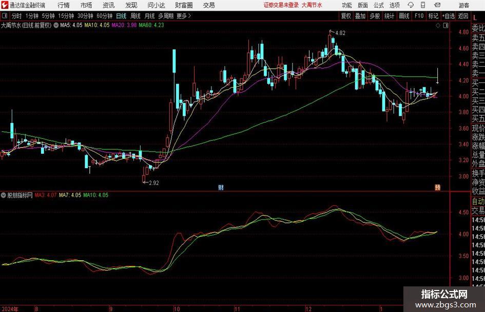Viewport: 485px width, 312px height.
Task: Open F10 company info
Action: 419,16
